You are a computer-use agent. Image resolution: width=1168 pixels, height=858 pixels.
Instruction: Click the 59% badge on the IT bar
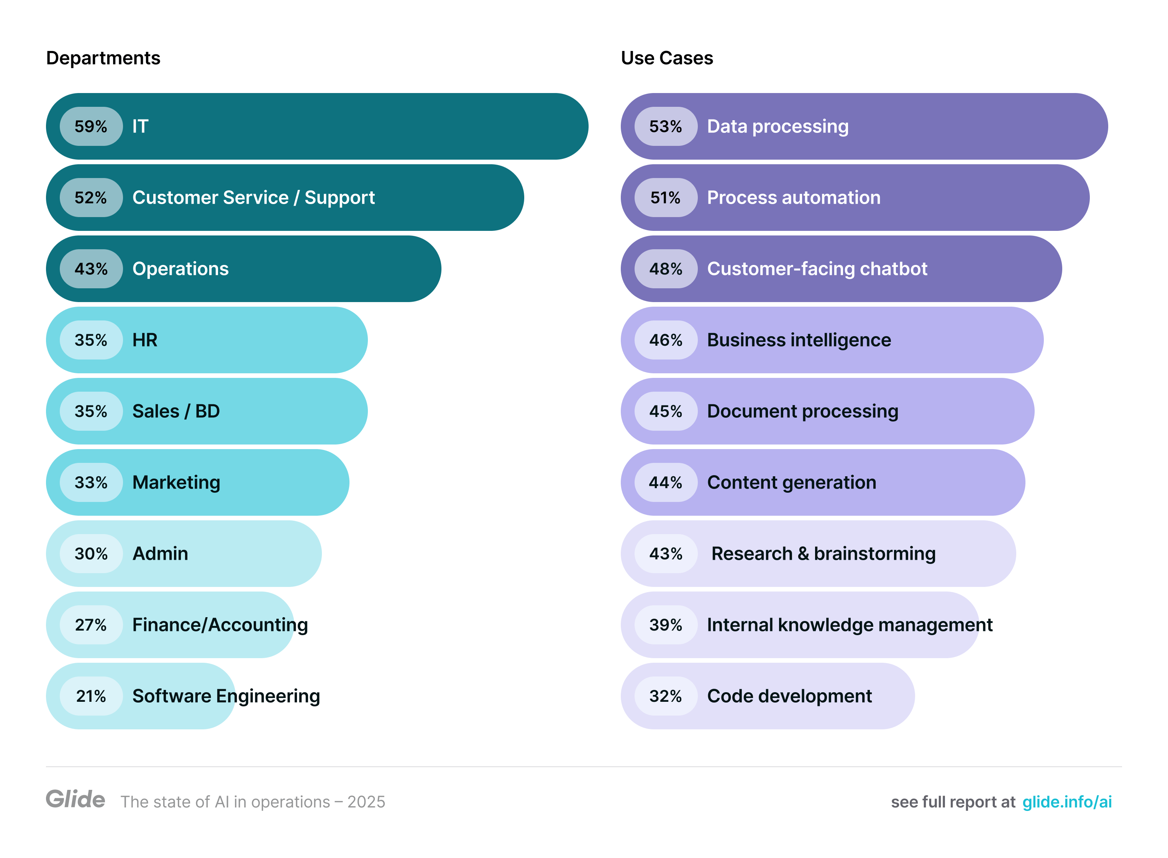coord(91,126)
